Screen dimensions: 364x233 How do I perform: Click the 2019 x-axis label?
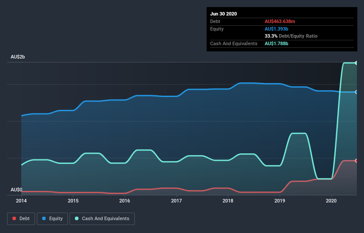pos(280,201)
